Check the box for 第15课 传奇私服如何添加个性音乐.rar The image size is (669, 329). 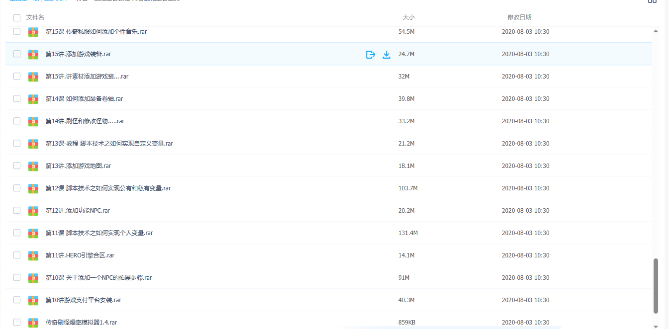(17, 32)
